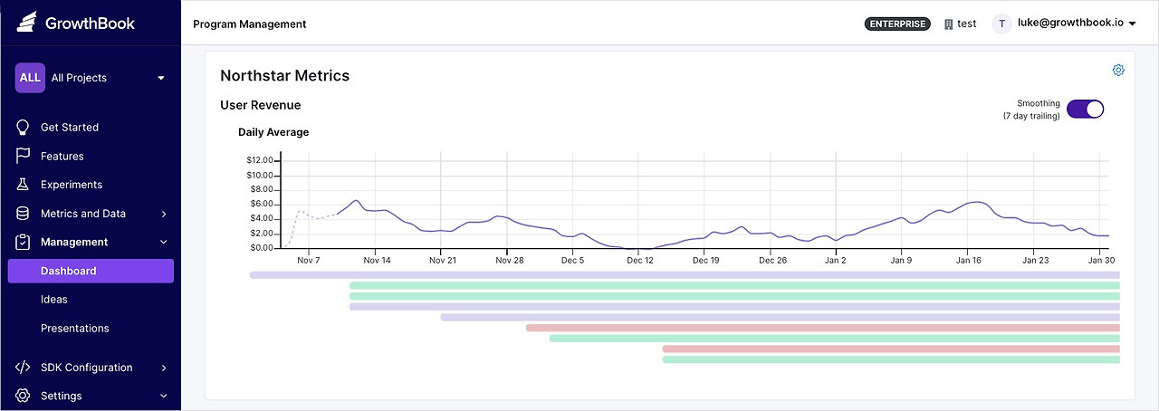Click the $12.00 axis label
This screenshot has width=1159, height=411.
click(x=260, y=160)
